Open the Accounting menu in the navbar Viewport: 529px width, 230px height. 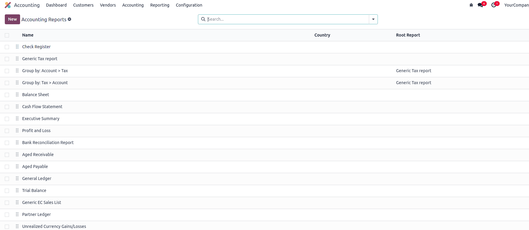(133, 5)
